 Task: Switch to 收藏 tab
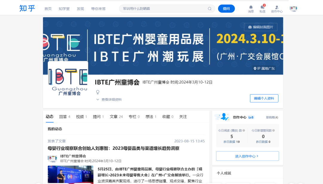[168, 117]
